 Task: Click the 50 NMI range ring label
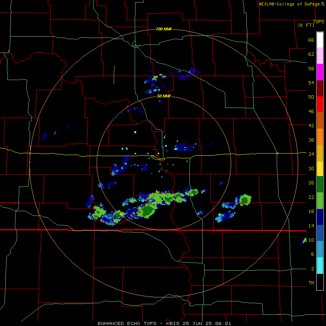tap(164, 96)
